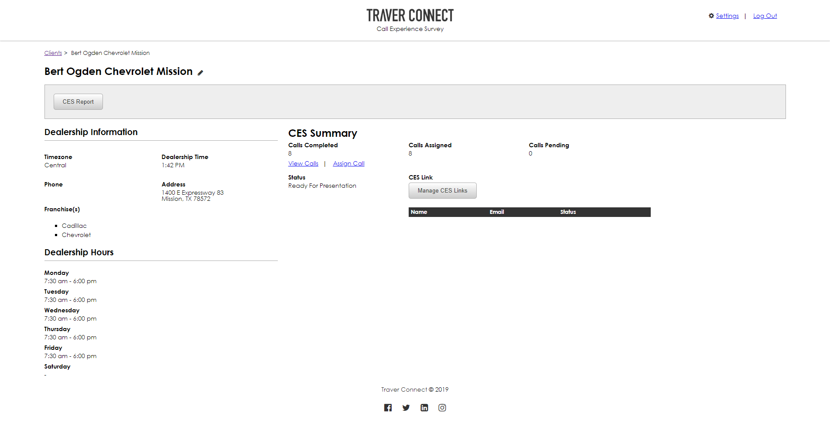Image resolution: width=830 pixels, height=423 pixels.
Task: Follow the Assign Call link
Action: (348, 163)
